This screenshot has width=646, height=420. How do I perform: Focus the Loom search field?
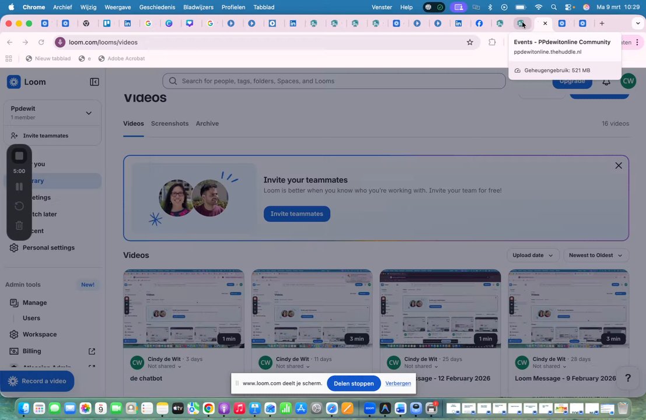334,81
